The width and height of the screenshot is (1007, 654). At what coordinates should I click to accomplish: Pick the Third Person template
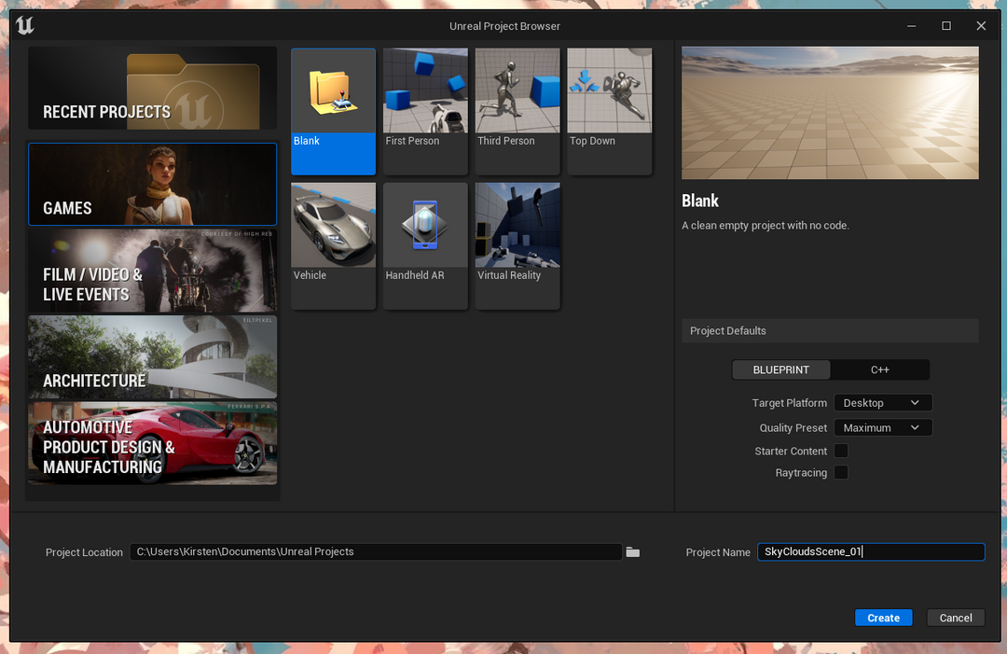(517, 111)
